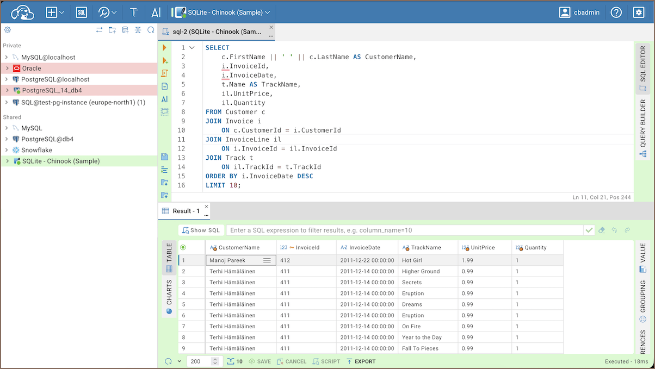The image size is (655, 369).
Task: Open navigator settings gear icon
Action: click(x=8, y=30)
